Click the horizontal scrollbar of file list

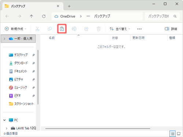coord(98,129)
